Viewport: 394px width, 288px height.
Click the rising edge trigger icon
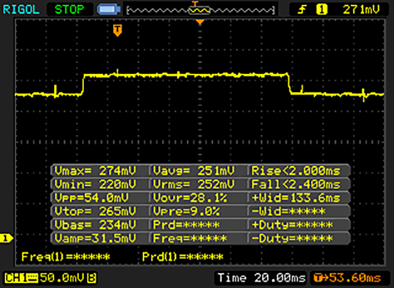pos(302,10)
